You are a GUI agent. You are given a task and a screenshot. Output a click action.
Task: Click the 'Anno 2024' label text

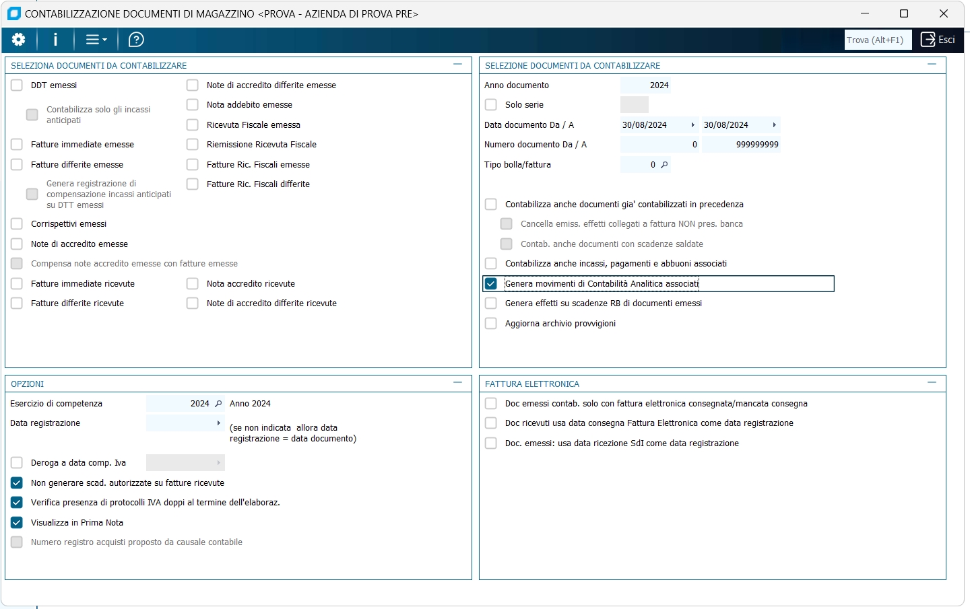coord(250,404)
